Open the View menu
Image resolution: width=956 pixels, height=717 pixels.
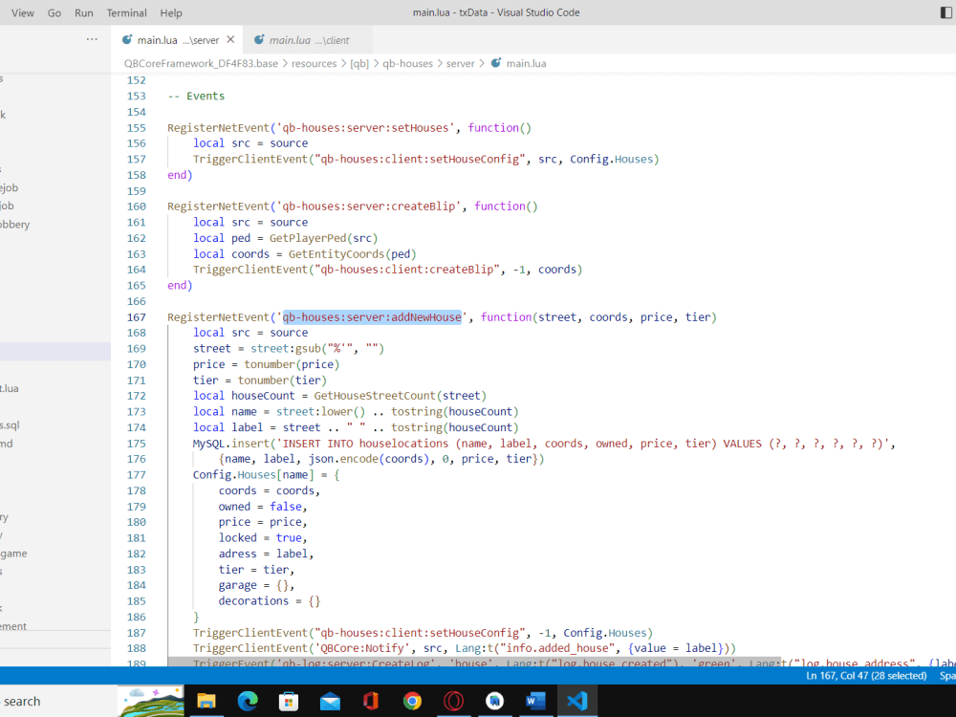[23, 12]
